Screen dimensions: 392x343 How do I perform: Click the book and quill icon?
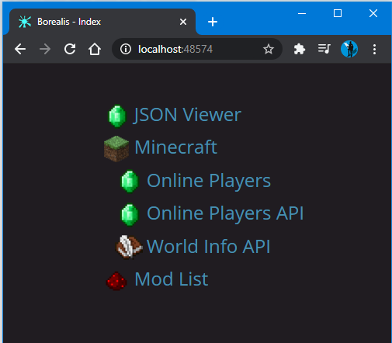tap(129, 247)
